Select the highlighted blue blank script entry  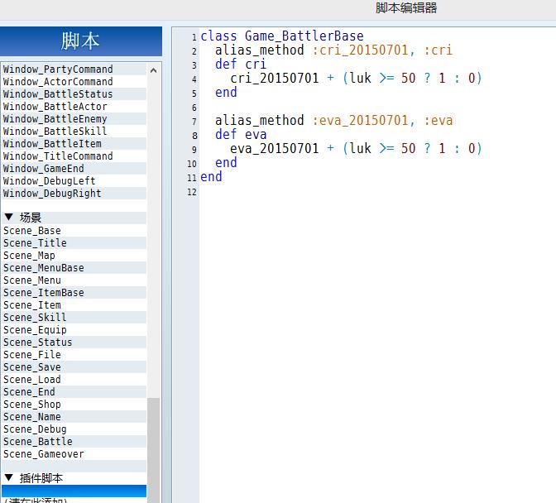74,491
